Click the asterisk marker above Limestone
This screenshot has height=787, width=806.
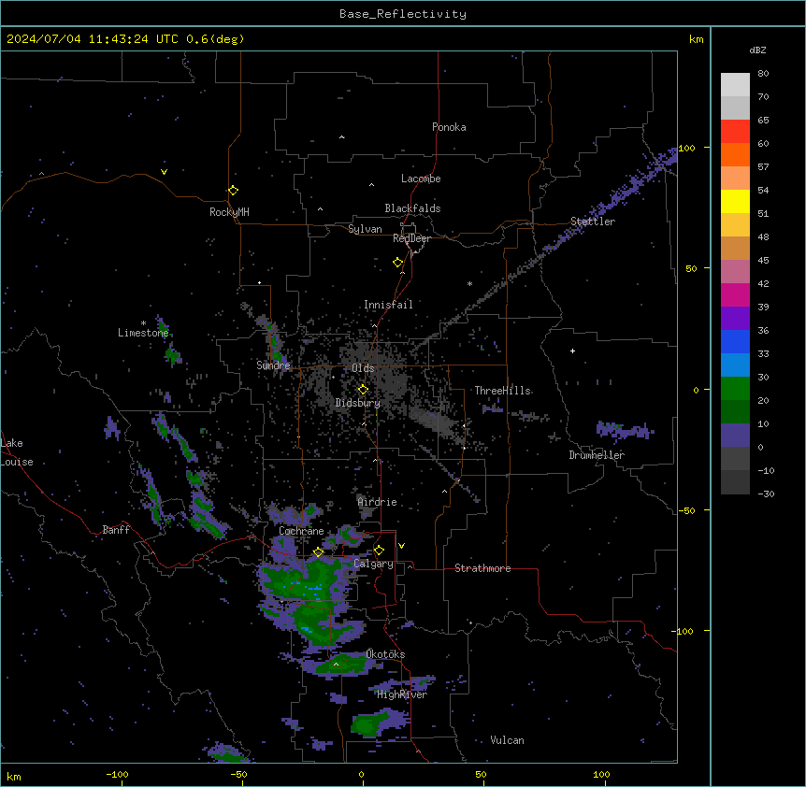[x=143, y=323]
